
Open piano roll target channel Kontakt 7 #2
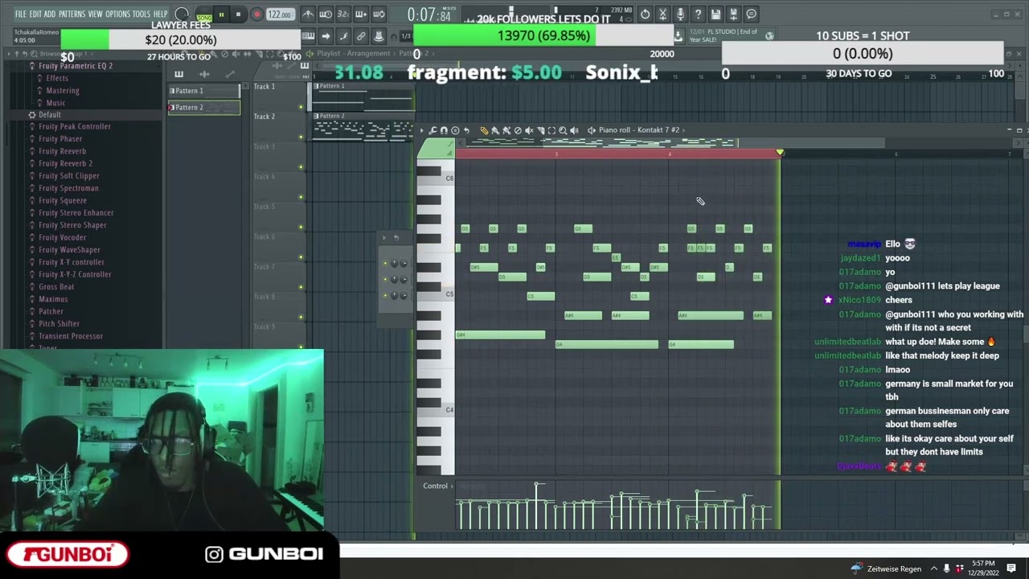639,130
